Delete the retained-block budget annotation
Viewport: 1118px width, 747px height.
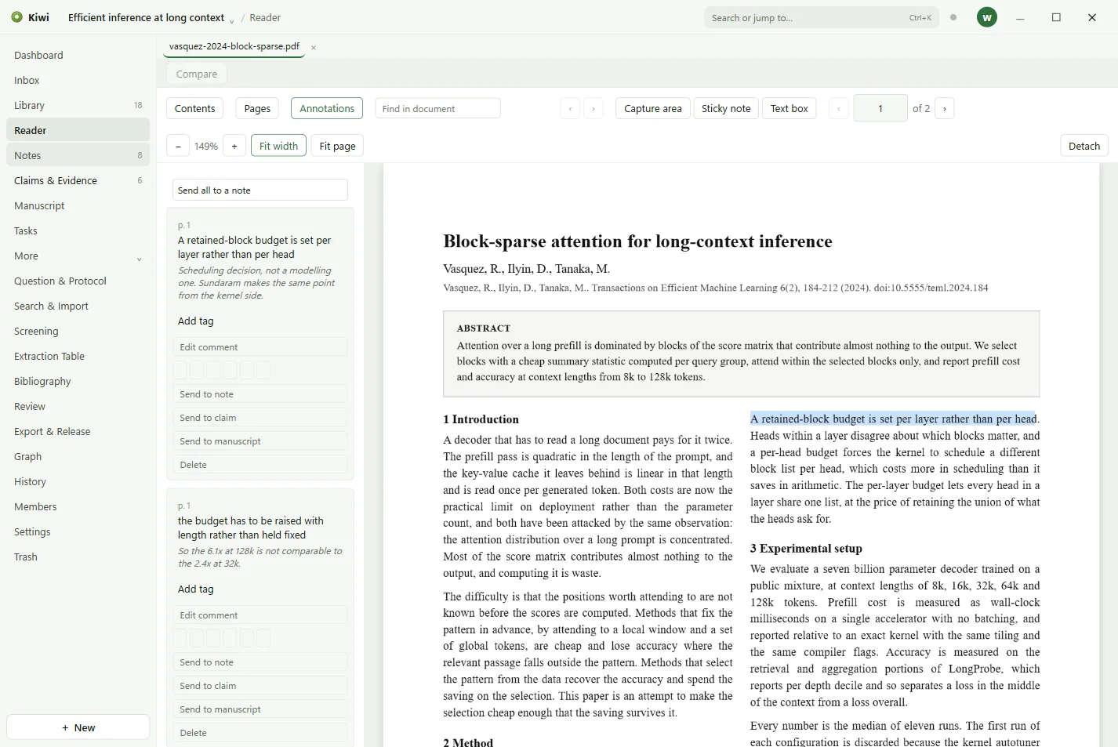click(x=260, y=464)
